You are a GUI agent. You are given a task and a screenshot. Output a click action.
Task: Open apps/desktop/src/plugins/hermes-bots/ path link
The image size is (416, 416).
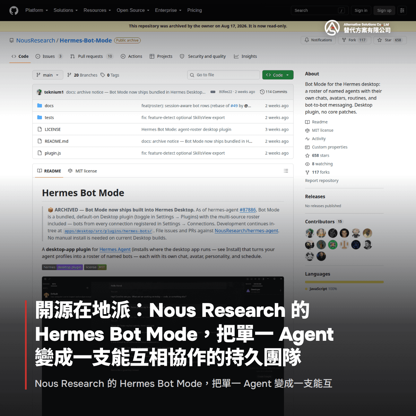pyautogui.click(x=108, y=231)
